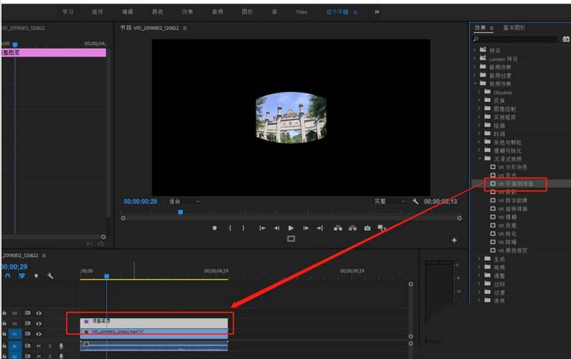The width and height of the screenshot is (571, 359).
Task: Expand the Obsolete effects folder
Action: pyautogui.click(x=479, y=92)
